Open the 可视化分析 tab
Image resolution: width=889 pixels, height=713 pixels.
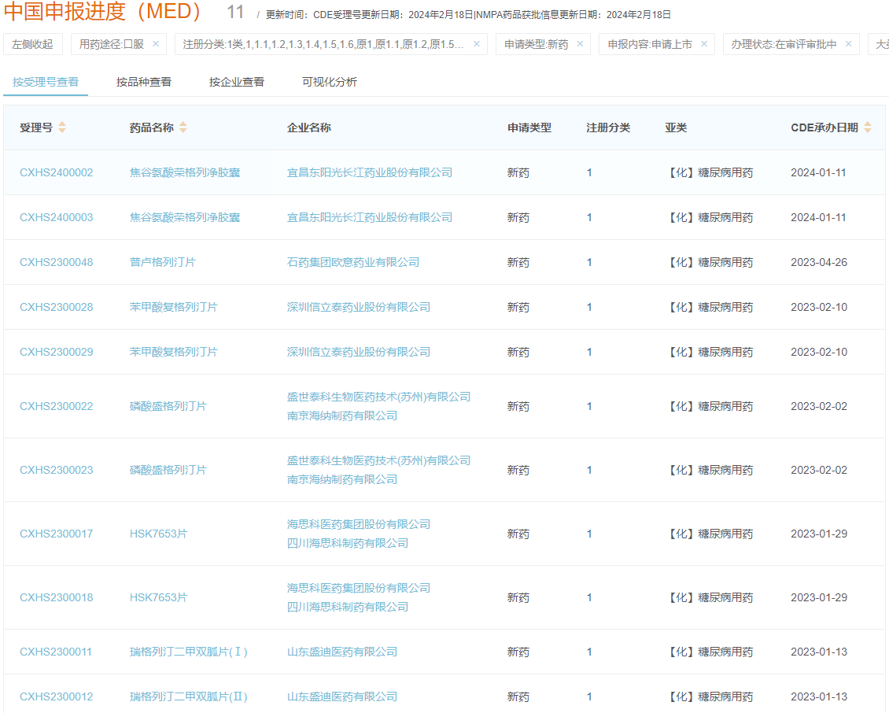pyautogui.click(x=330, y=82)
